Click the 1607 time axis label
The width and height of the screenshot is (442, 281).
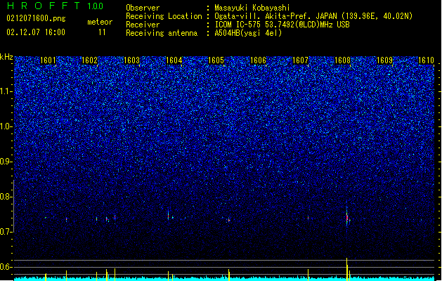pyautogui.click(x=301, y=60)
